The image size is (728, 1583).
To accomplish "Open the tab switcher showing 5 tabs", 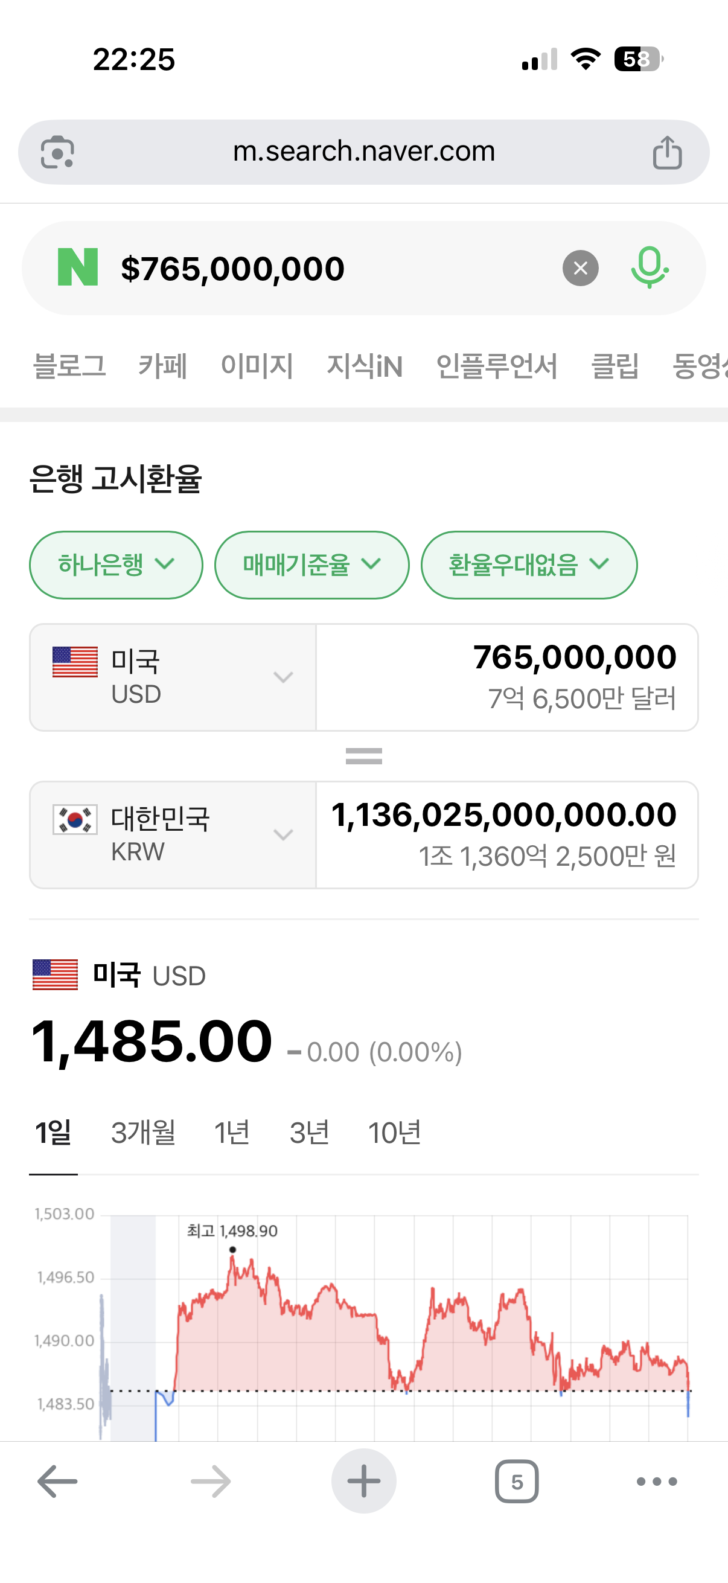I will coord(517,1482).
